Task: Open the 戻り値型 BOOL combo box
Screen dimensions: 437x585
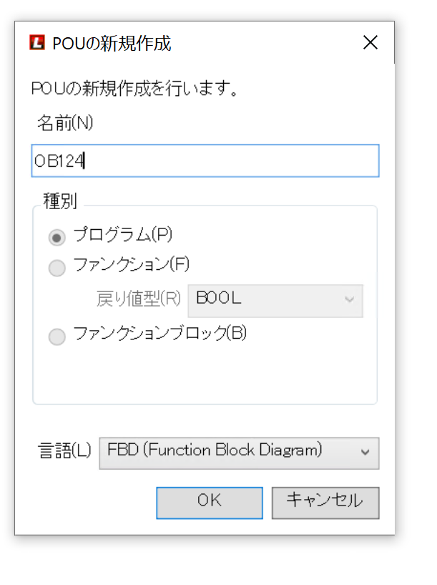Action: click(x=275, y=300)
